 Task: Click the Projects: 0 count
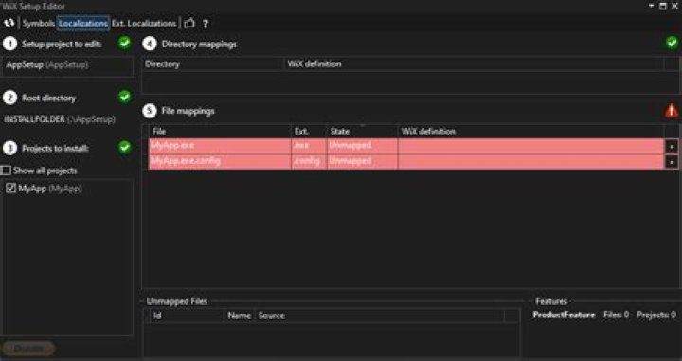click(656, 315)
